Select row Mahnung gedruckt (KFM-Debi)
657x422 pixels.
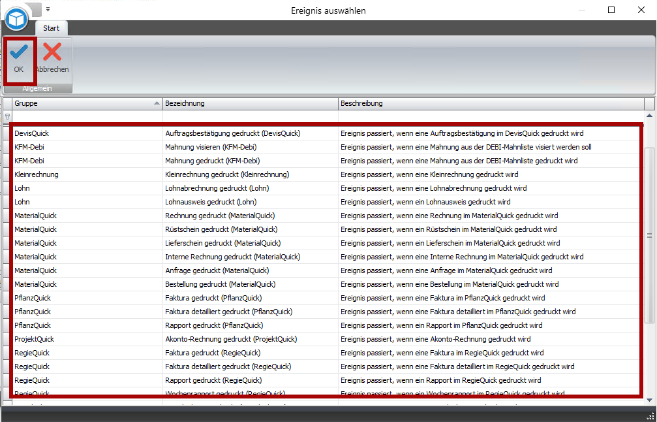click(x=326, y=161)
